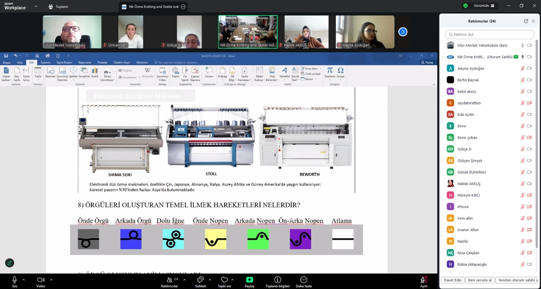
Task: Expand audio options arrow next to Ses
Action: [23, 279]
